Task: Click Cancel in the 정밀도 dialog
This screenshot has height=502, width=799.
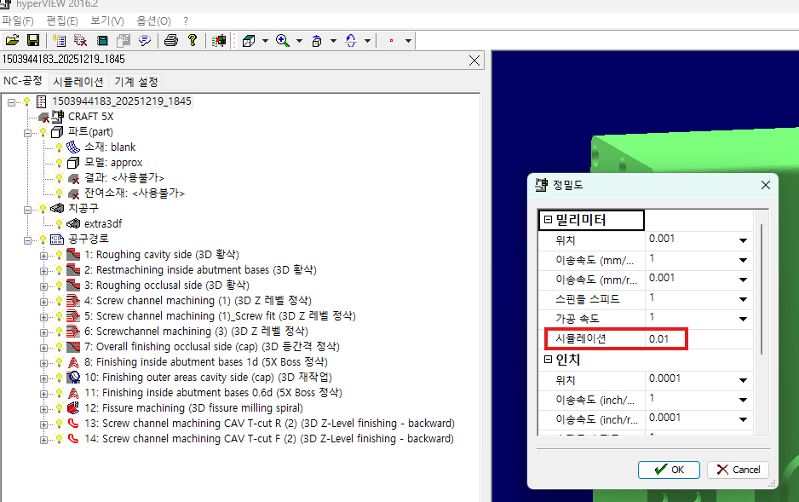Action: 738,470
